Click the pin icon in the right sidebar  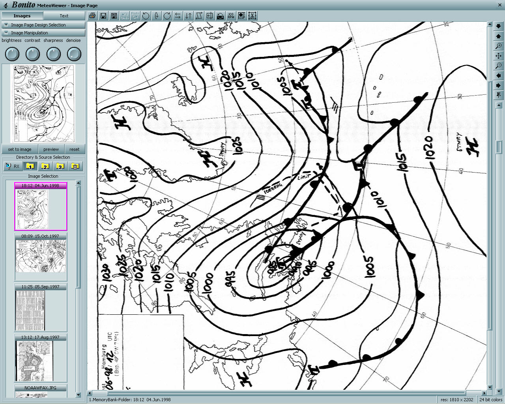click(x=499, y=95)
